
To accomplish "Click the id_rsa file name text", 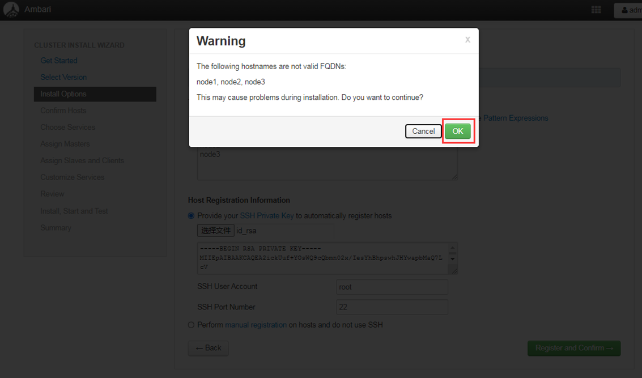I will (246, 231).
